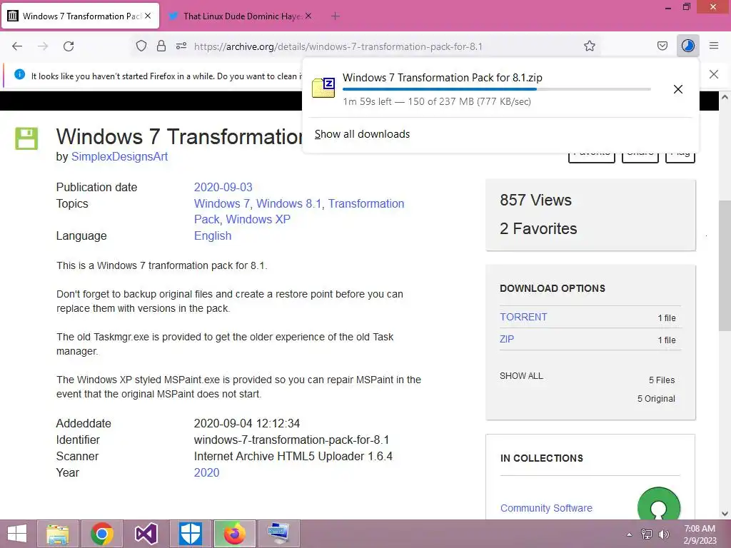Image resolution: width=731 pixels, height=548 pixels.
Task: Close the Windows 7 Transformation Pack tab
Action: click(148, 16)
